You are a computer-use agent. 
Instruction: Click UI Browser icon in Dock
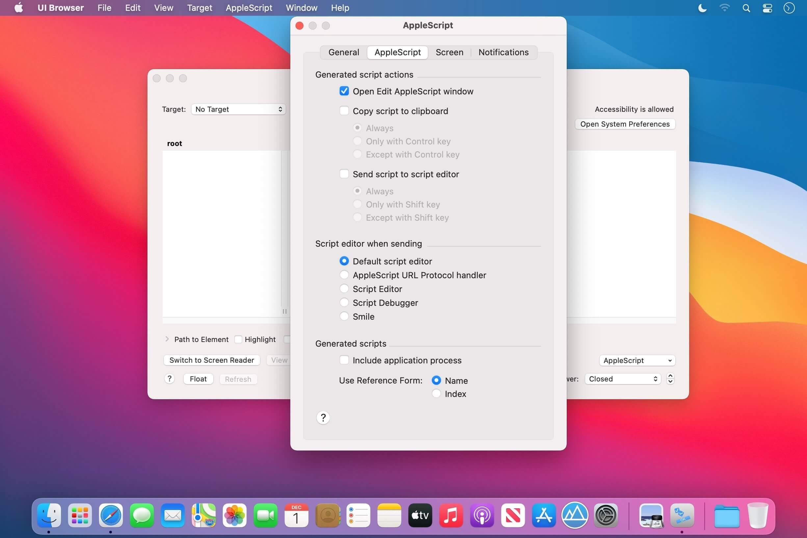coord(682,515)
